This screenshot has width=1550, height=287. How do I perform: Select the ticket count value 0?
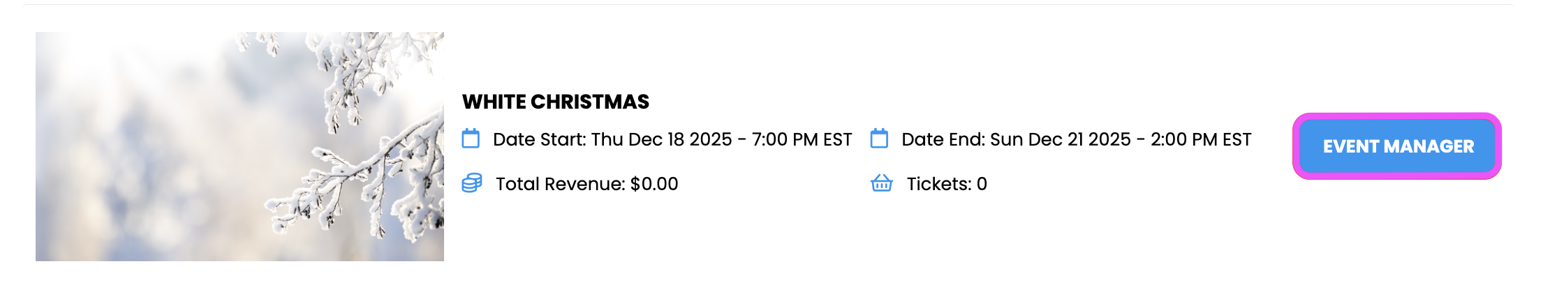coord(982,184)
